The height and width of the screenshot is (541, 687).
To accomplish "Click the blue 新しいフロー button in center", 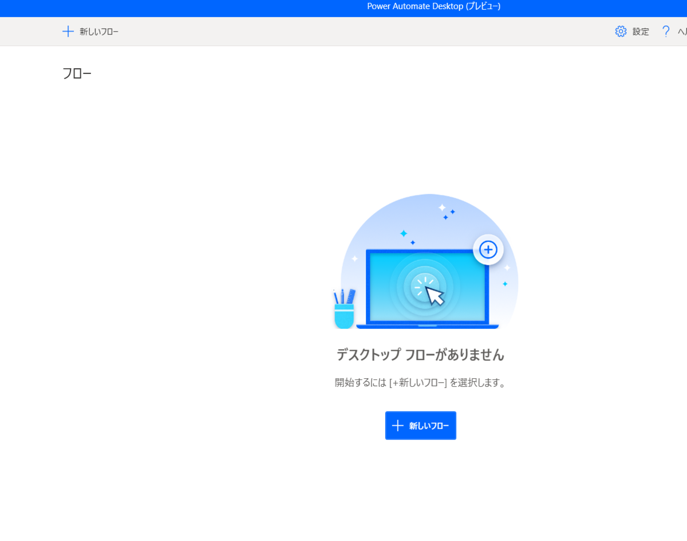I will pos(421,426).
